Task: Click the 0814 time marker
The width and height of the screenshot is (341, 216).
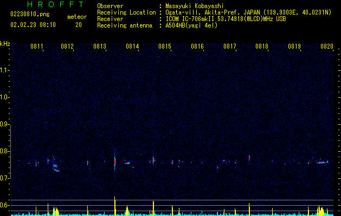Action: tap(132, 46)
